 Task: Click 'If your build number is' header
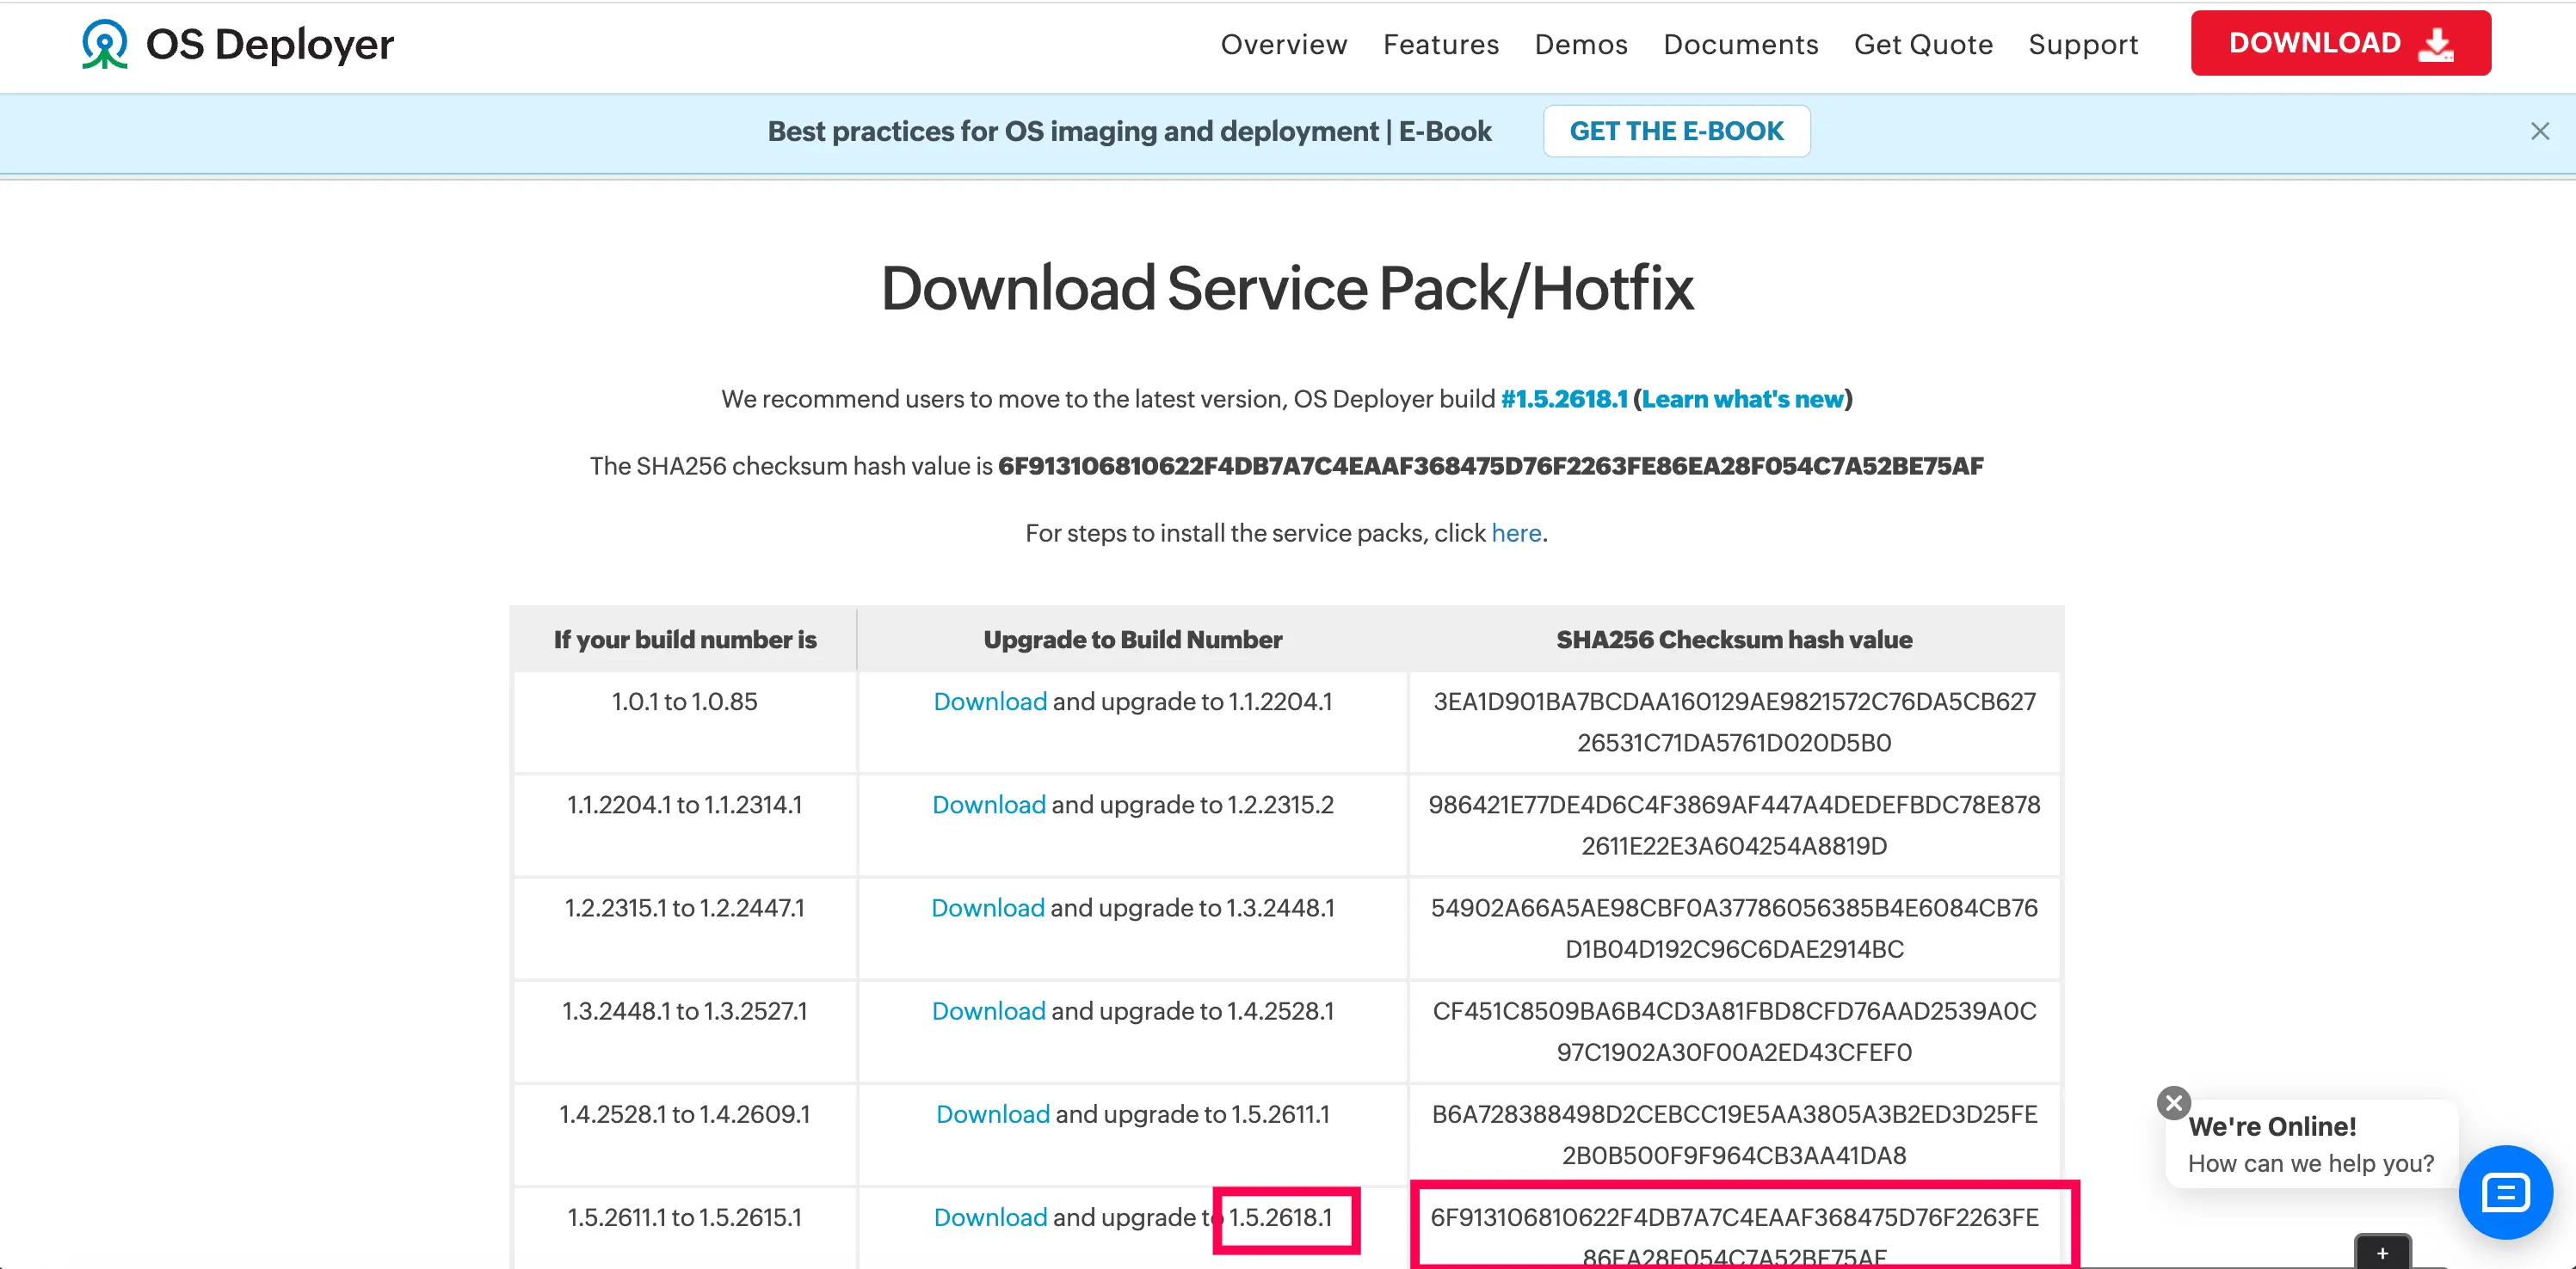(685, 640)
